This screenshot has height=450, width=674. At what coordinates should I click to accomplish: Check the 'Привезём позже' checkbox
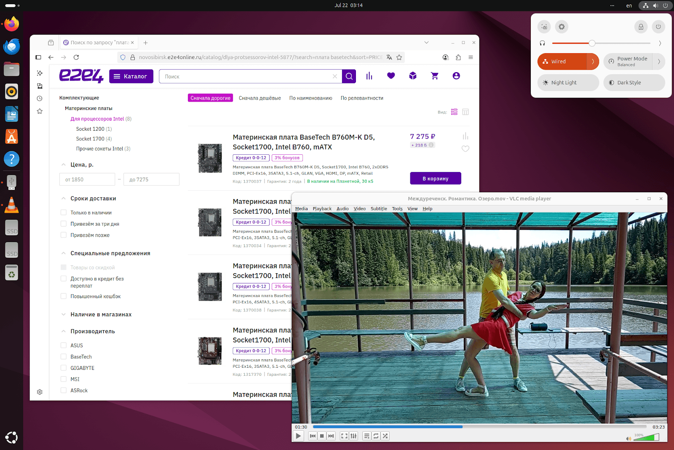click(64, 235)
